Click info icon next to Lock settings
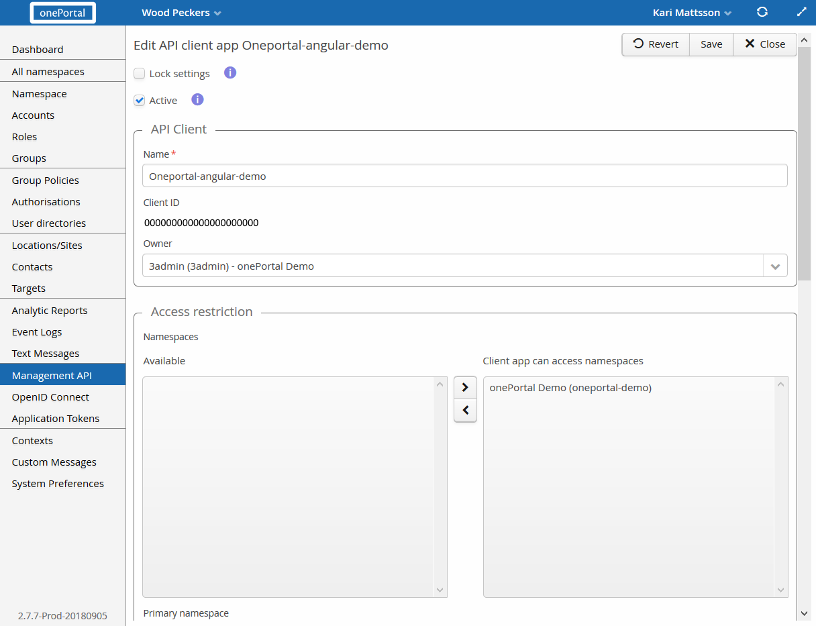Screen dimensions: 816x626 (x=230, y=72)
